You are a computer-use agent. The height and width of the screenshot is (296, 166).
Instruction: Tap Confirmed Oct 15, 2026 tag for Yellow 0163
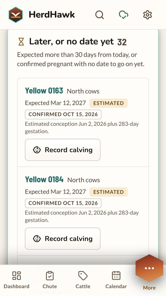pyautogui.click(x=63, y=114)
